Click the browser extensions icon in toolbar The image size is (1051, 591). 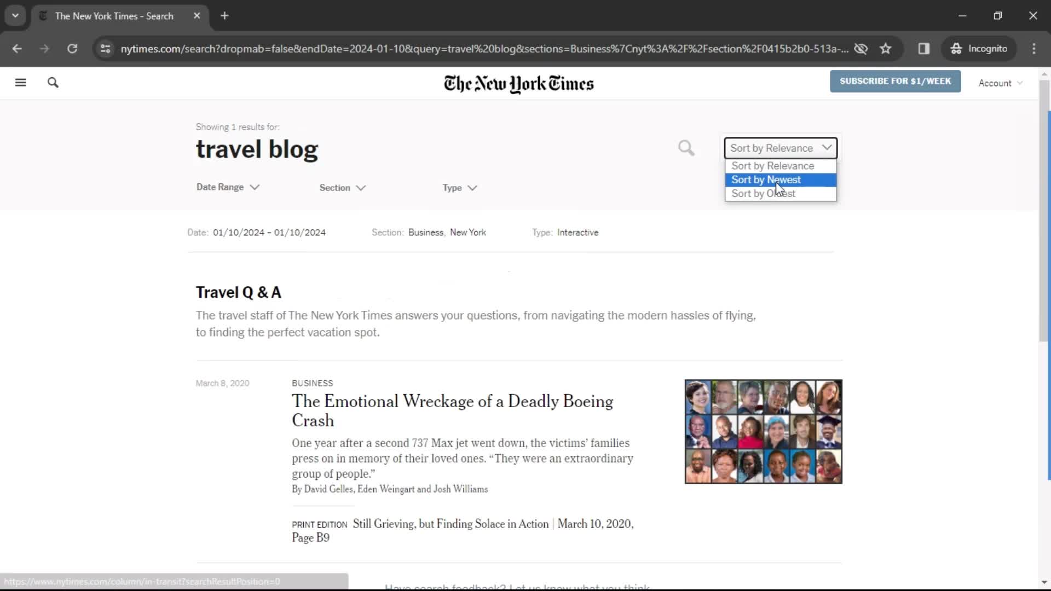pyautogui.click(x=925, y=48)
